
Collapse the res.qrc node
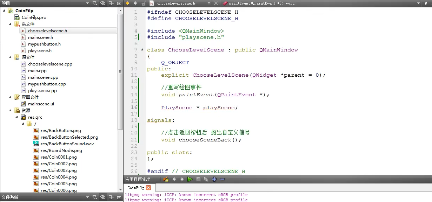(x=16, y=117)
